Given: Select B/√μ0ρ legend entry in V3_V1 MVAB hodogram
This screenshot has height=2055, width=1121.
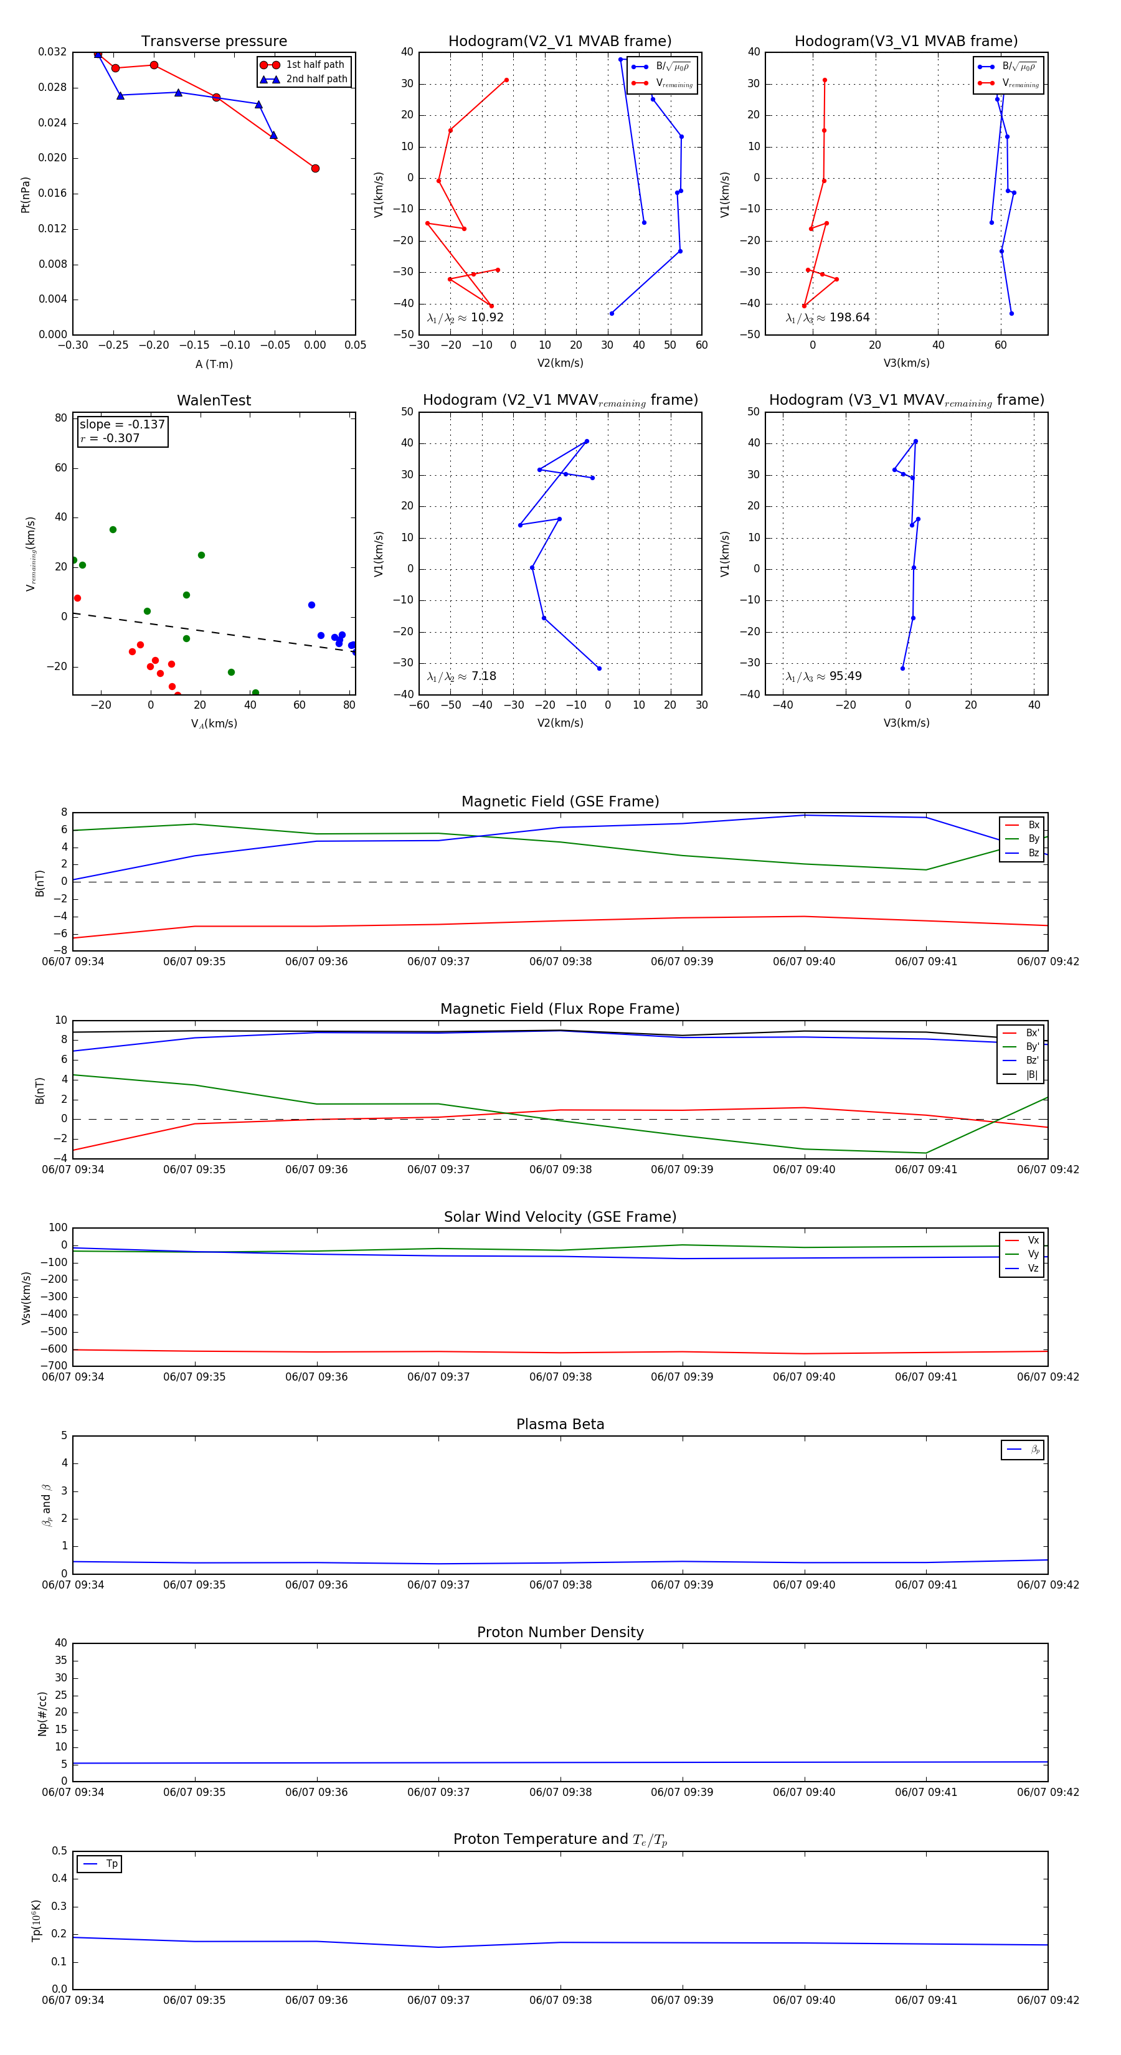Looking at the screenshot, I should 1008,66.
